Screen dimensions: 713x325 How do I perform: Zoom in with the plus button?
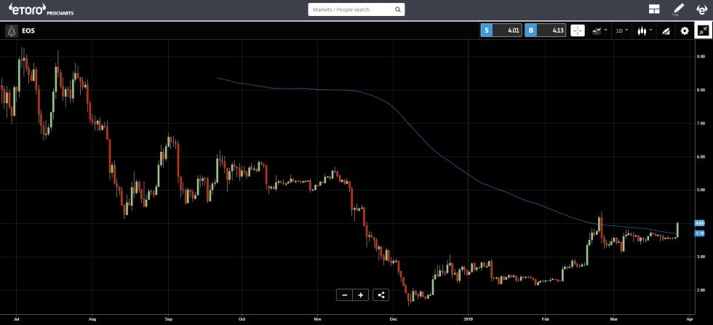361,294
